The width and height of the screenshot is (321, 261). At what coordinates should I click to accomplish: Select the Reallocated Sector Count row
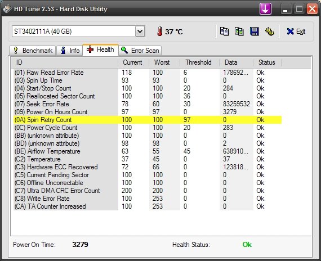click(148, 96)
